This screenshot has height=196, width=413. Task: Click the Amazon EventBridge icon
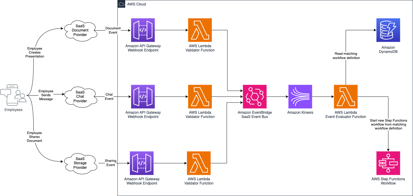pyautogui.click(x=255, y=97)
